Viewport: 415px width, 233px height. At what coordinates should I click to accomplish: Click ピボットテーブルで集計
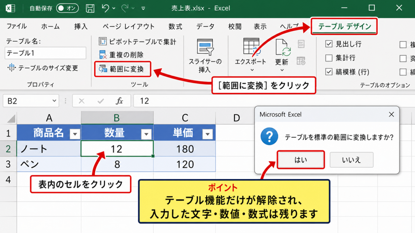click(x=137, y=41)
